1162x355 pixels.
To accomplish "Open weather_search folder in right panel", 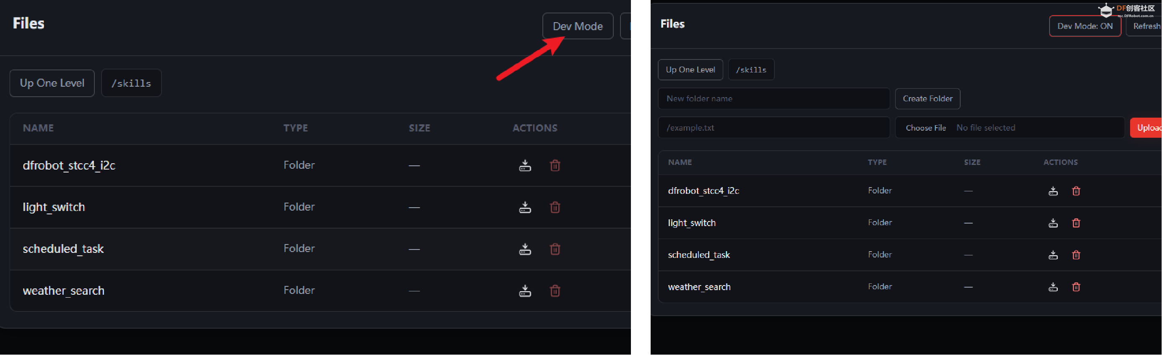I will pyautogui.click(x=699, y=287).
